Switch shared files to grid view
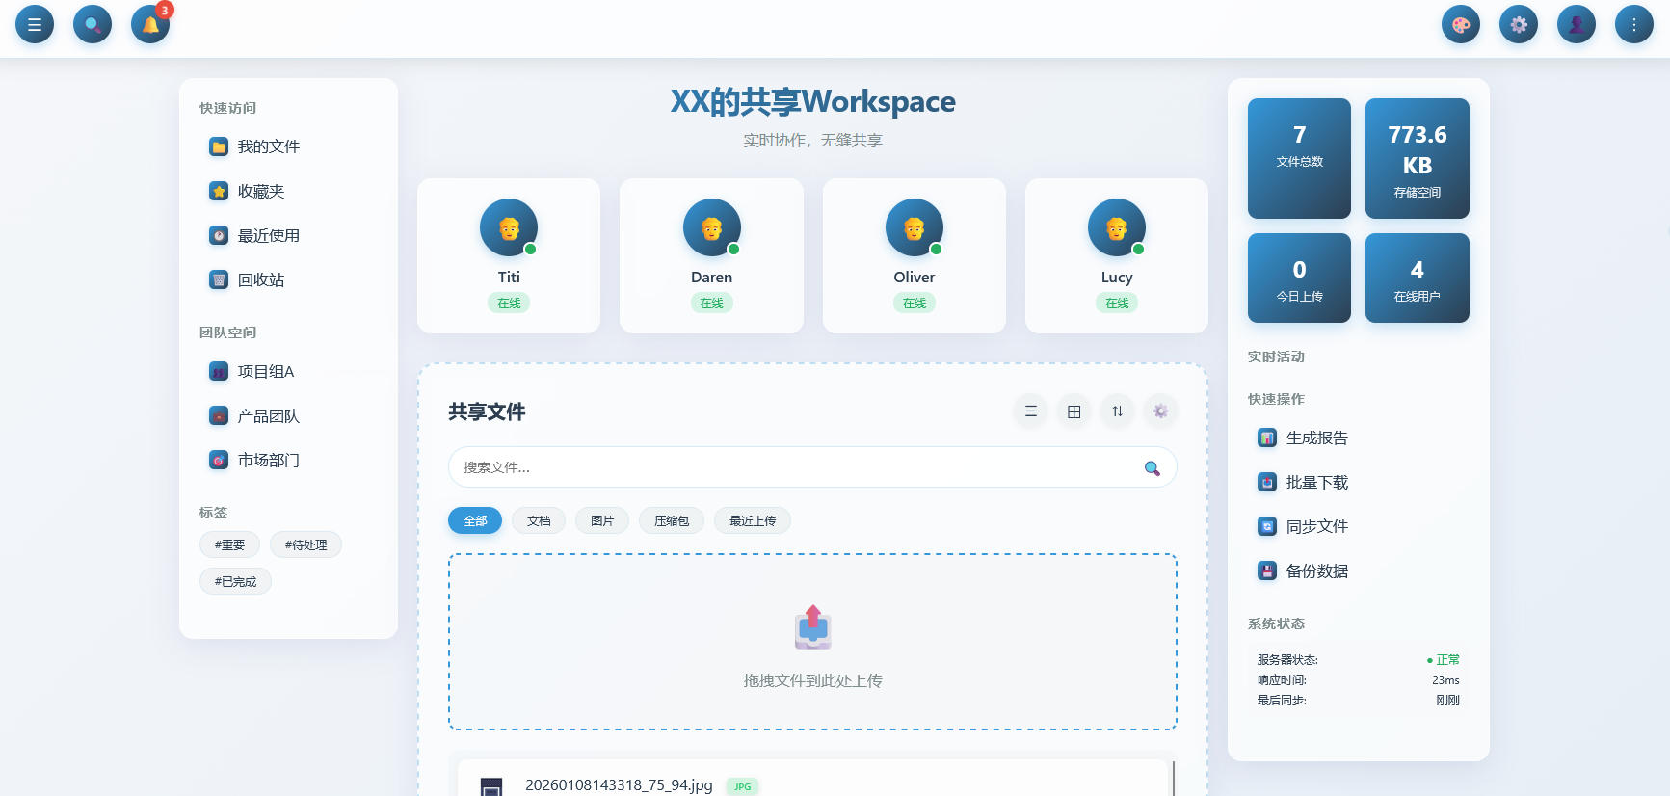Screen dimensions: 1670x796 click(x=1074, y=411)
